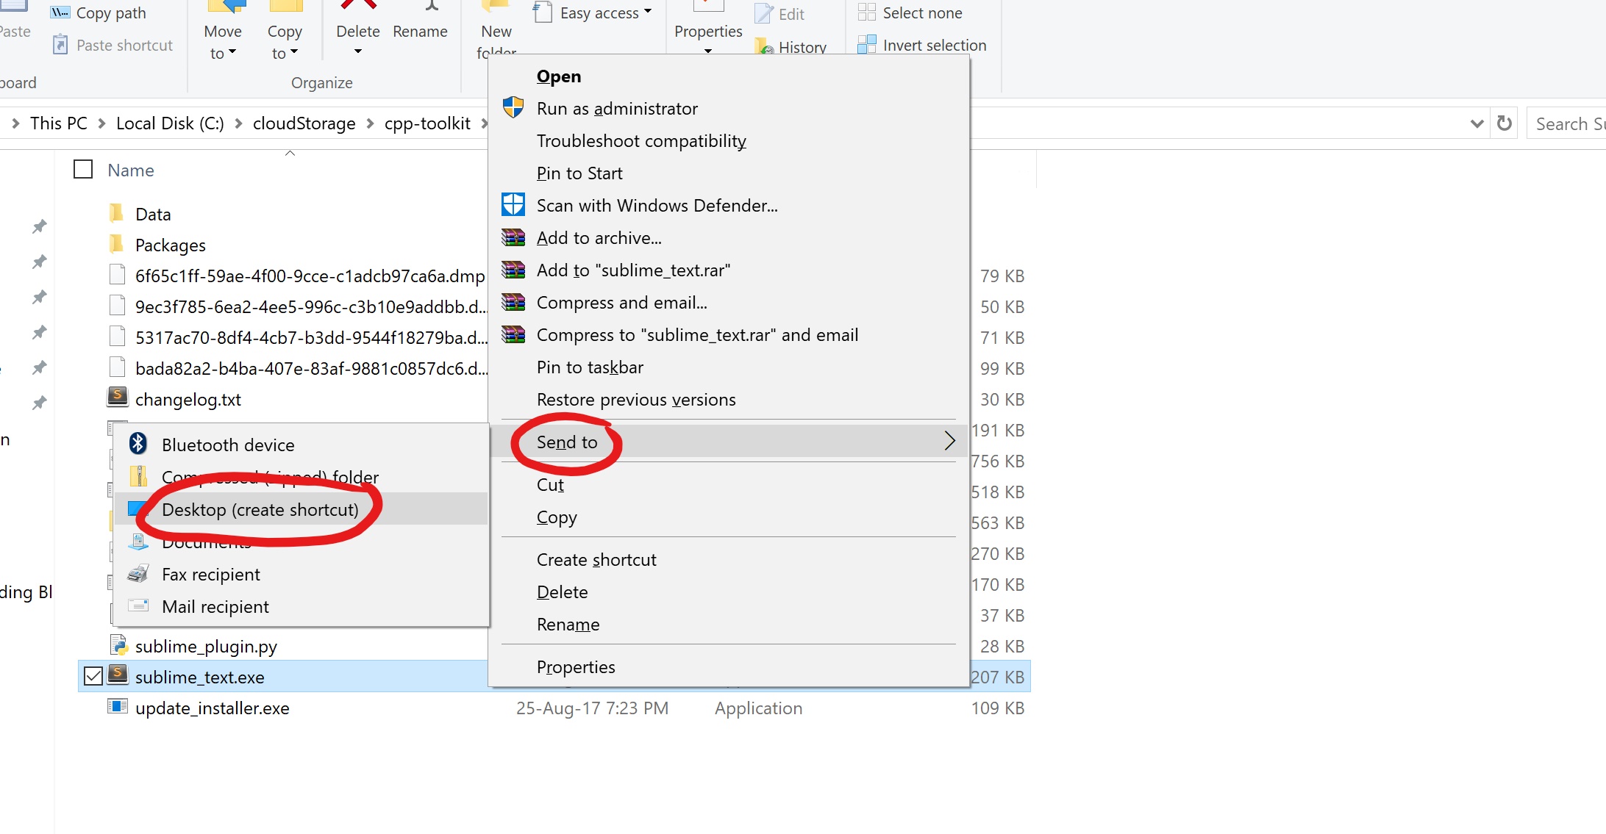This screenshot has width=1606, height=834.
Task: Click the refresh icon in address bar
Action: click(x=1505, y=123)
